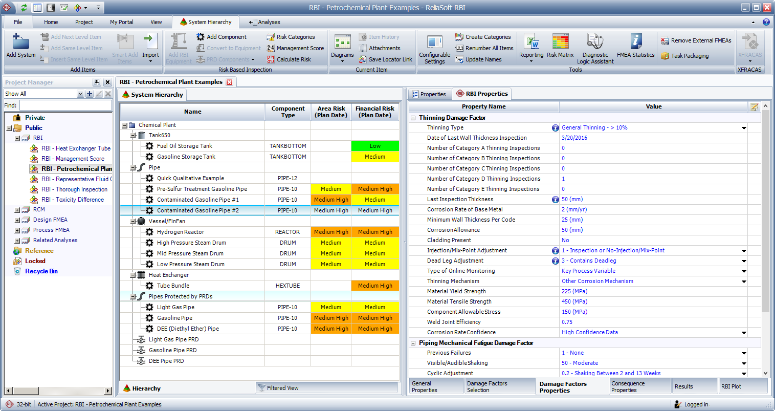Expand the RCM folder in Project Manager
Screen dimensions: 775x411
click(17, 210)
